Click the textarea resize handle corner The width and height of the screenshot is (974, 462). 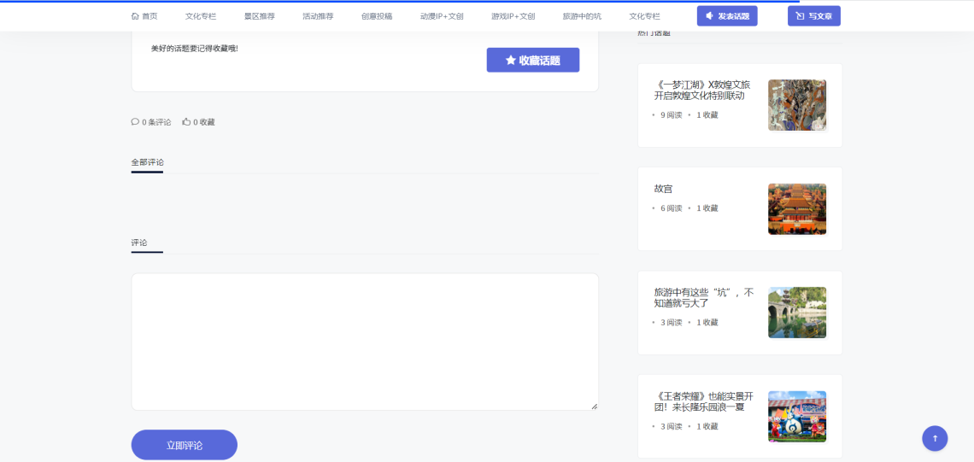point(595,406)
